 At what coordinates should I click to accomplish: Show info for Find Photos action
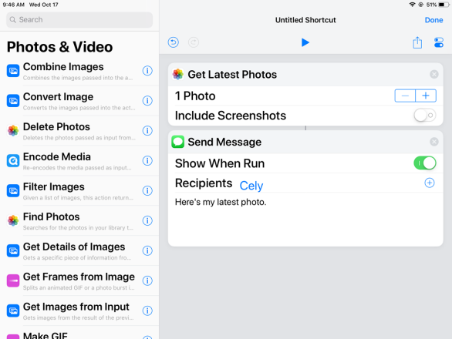(147, 220)
